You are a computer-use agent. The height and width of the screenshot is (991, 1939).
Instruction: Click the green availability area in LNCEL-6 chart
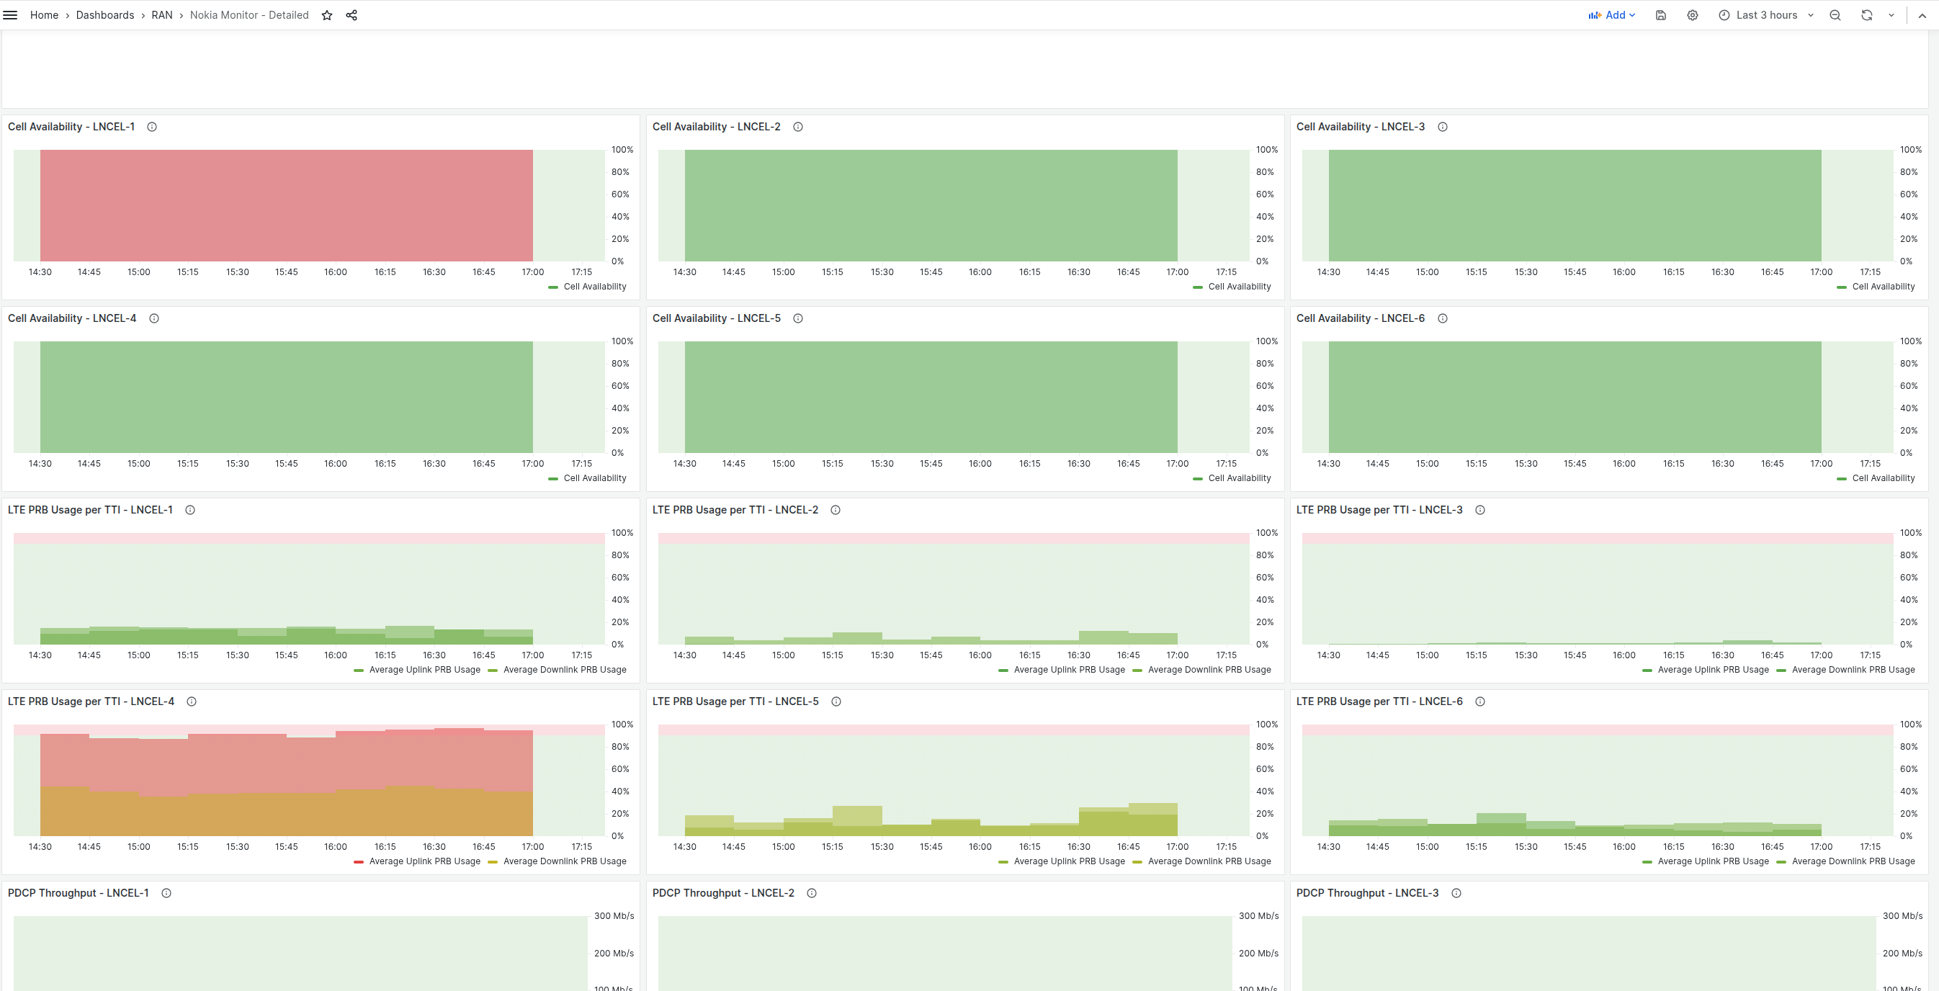pos(1575,398)
